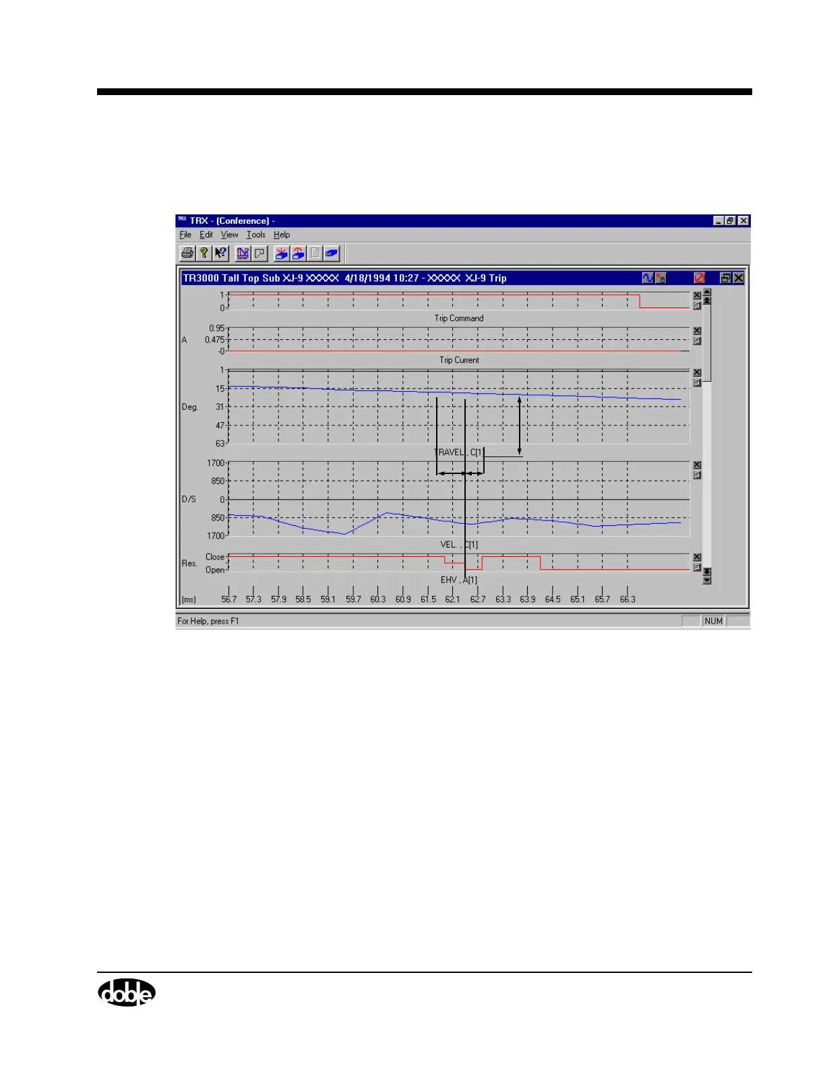This screenshot has width=825, height=1068.
Task: Click the Deg. axis unit label
Action: coord(189,407)
